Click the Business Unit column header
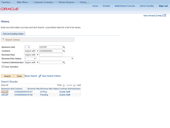Image resolution: width=170 pixels, height=128 pixels. pyautogui.click(x=8, y=89)
